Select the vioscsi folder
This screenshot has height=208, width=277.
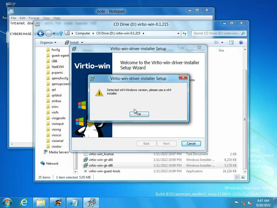point(54,135)
